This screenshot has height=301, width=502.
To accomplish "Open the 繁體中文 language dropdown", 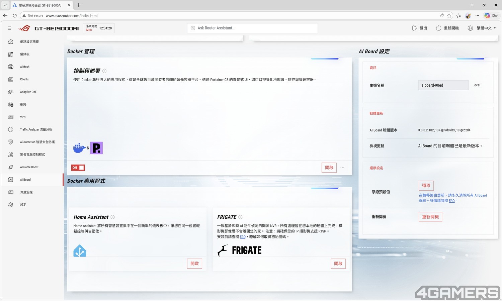I will pyautogui.click(x=482, y=28).
